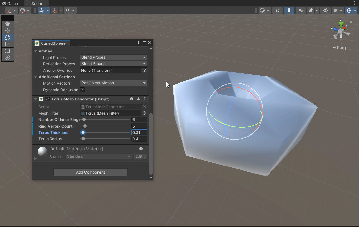The width and height of the screenshot is (359, 227).
Task: Click the snap increment icon
Action: click(x=55, y=10)
